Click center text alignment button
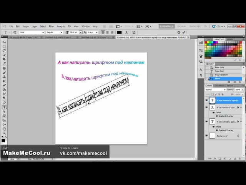The height and width of the screenshot is (185, 246). coord(108,32)
